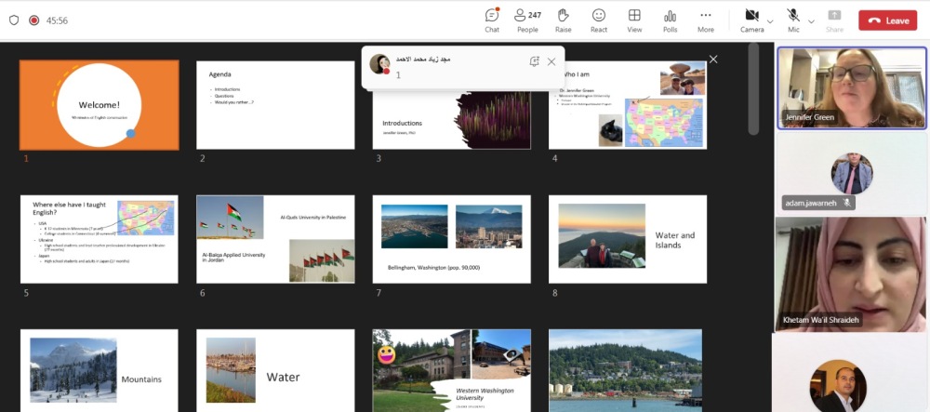Viewport: 930px width, 412px height.
Task: Expand the Mic options arrow
Action: point(812,20)
